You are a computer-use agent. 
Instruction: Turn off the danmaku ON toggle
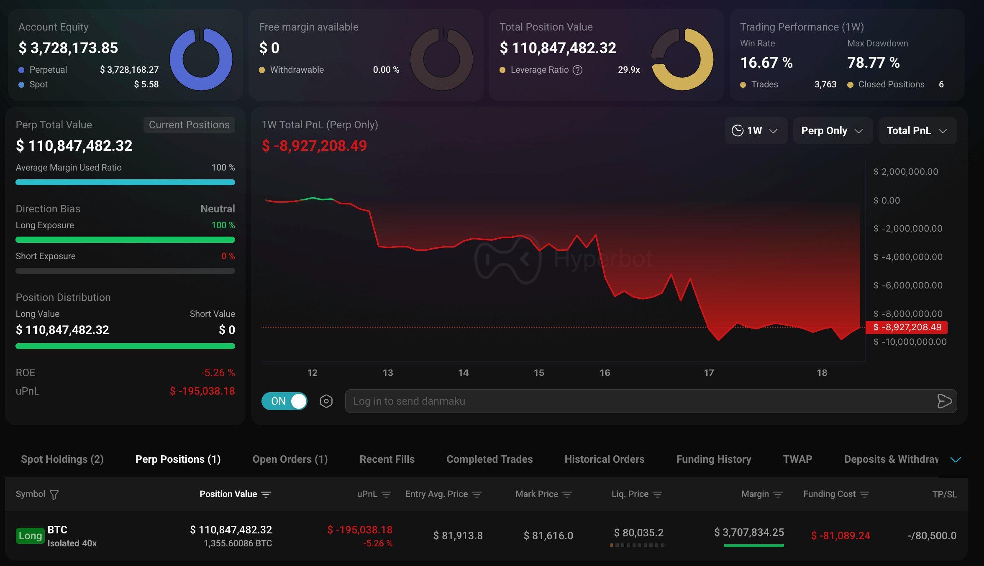(x=284, y=401)
